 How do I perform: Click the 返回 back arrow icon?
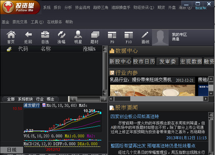coord(28,34)
